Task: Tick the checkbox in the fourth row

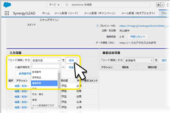Action: [x=10, y=102]
